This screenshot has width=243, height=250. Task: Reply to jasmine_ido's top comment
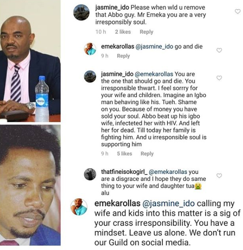[x=146, y=32]
